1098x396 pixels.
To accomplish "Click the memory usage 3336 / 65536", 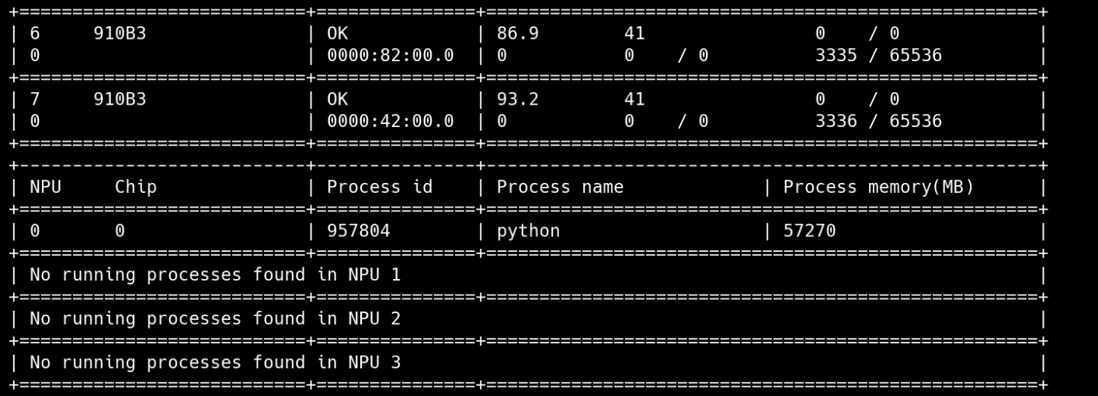I will pos(877,122).
